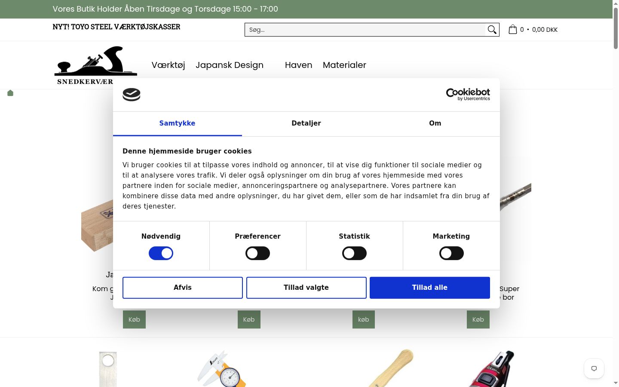Open the Værktøj navigation menu
Image resolution: width=619 pixels, height=387 pixels.
168,65
